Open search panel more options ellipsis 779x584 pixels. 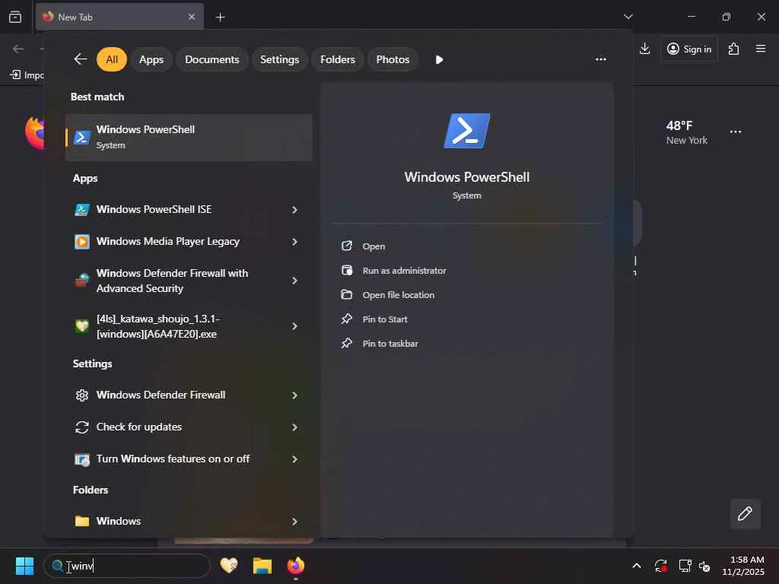(x=601, y=59)
